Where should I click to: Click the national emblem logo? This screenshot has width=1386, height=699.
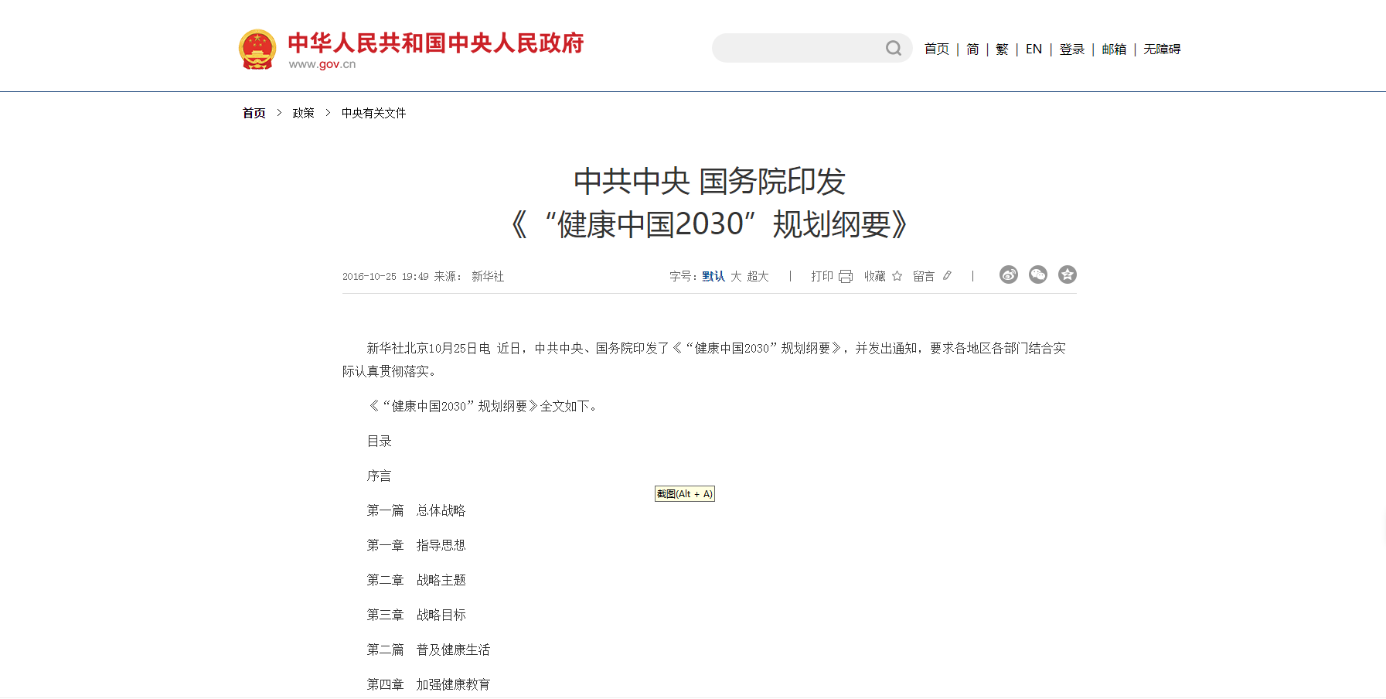(257, 49)
